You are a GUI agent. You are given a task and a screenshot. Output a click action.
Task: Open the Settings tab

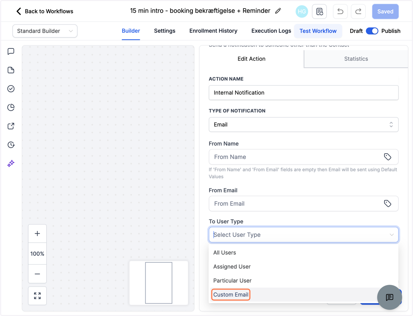[165, 31]
